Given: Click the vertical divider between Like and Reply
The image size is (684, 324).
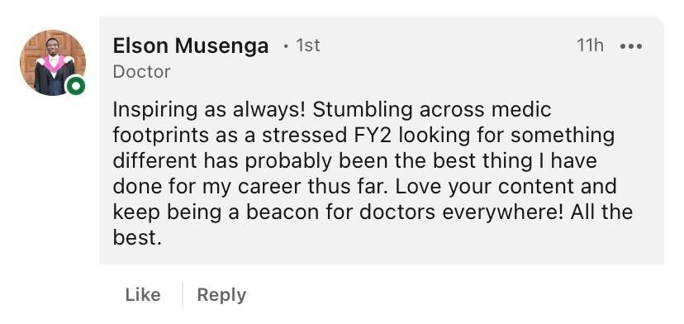Looking at the screenshot, I should pyautogui.click(x=183, y=295).
